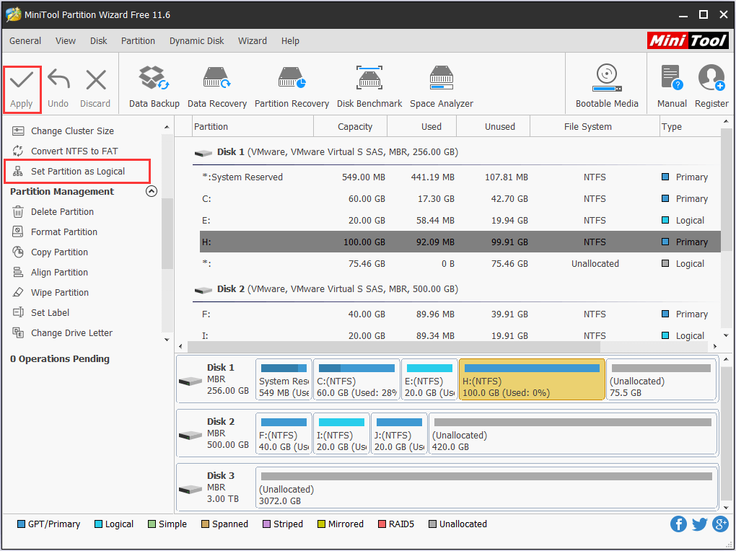Sort by the File System column header
736x551 pixels.
[595, 127]
